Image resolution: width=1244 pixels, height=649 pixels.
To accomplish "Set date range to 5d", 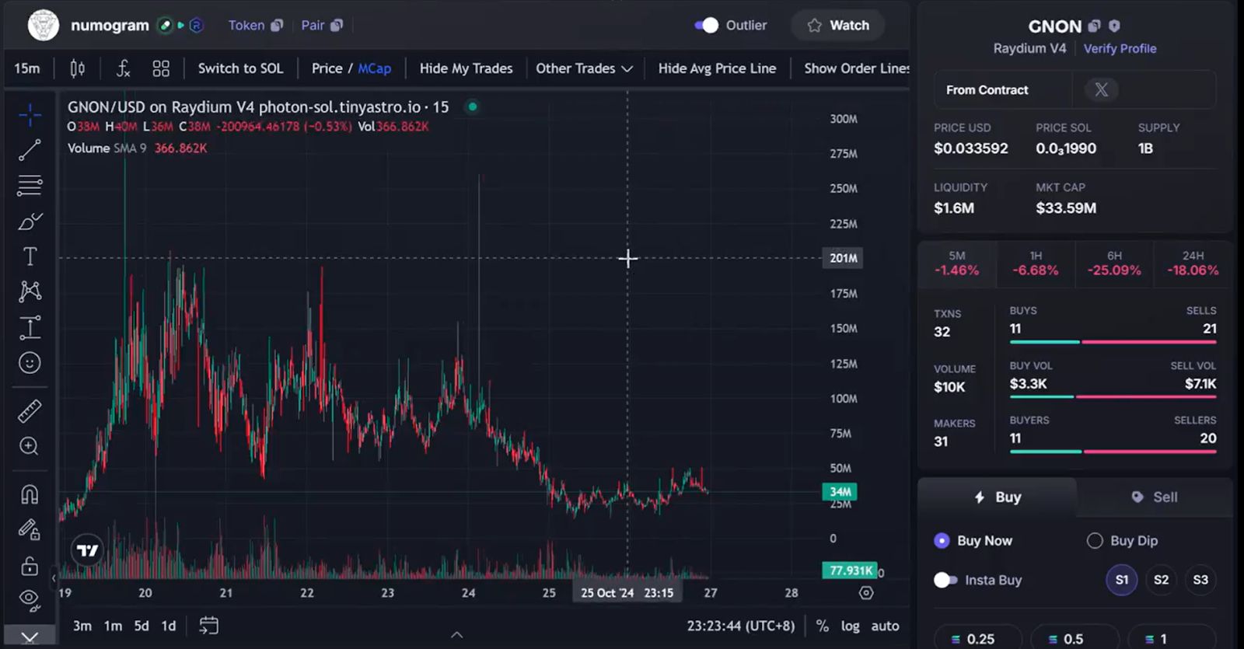I will (142, 626).
